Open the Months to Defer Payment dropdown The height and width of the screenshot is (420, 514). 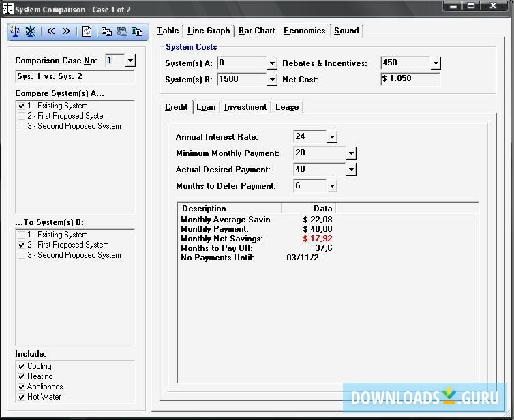(332, 186)
